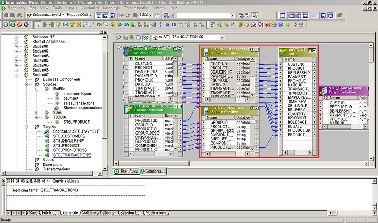The height and width of the screenshot is (223, 378).
Task: Select the Business Components node
Action: pos(62,79)
